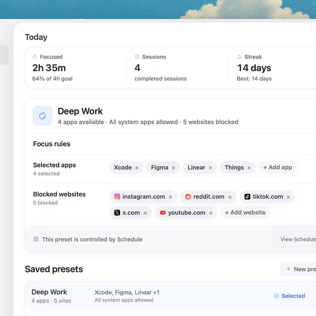Click the 'Blocked websites' row label
Image resolution: width=316 pixels, height=316 pixels.
[59, 194]
